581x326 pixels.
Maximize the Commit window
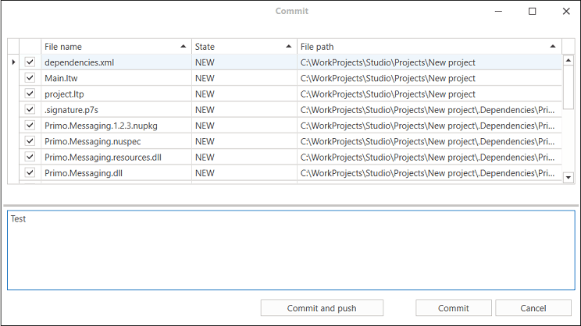[x=533, y=12]
